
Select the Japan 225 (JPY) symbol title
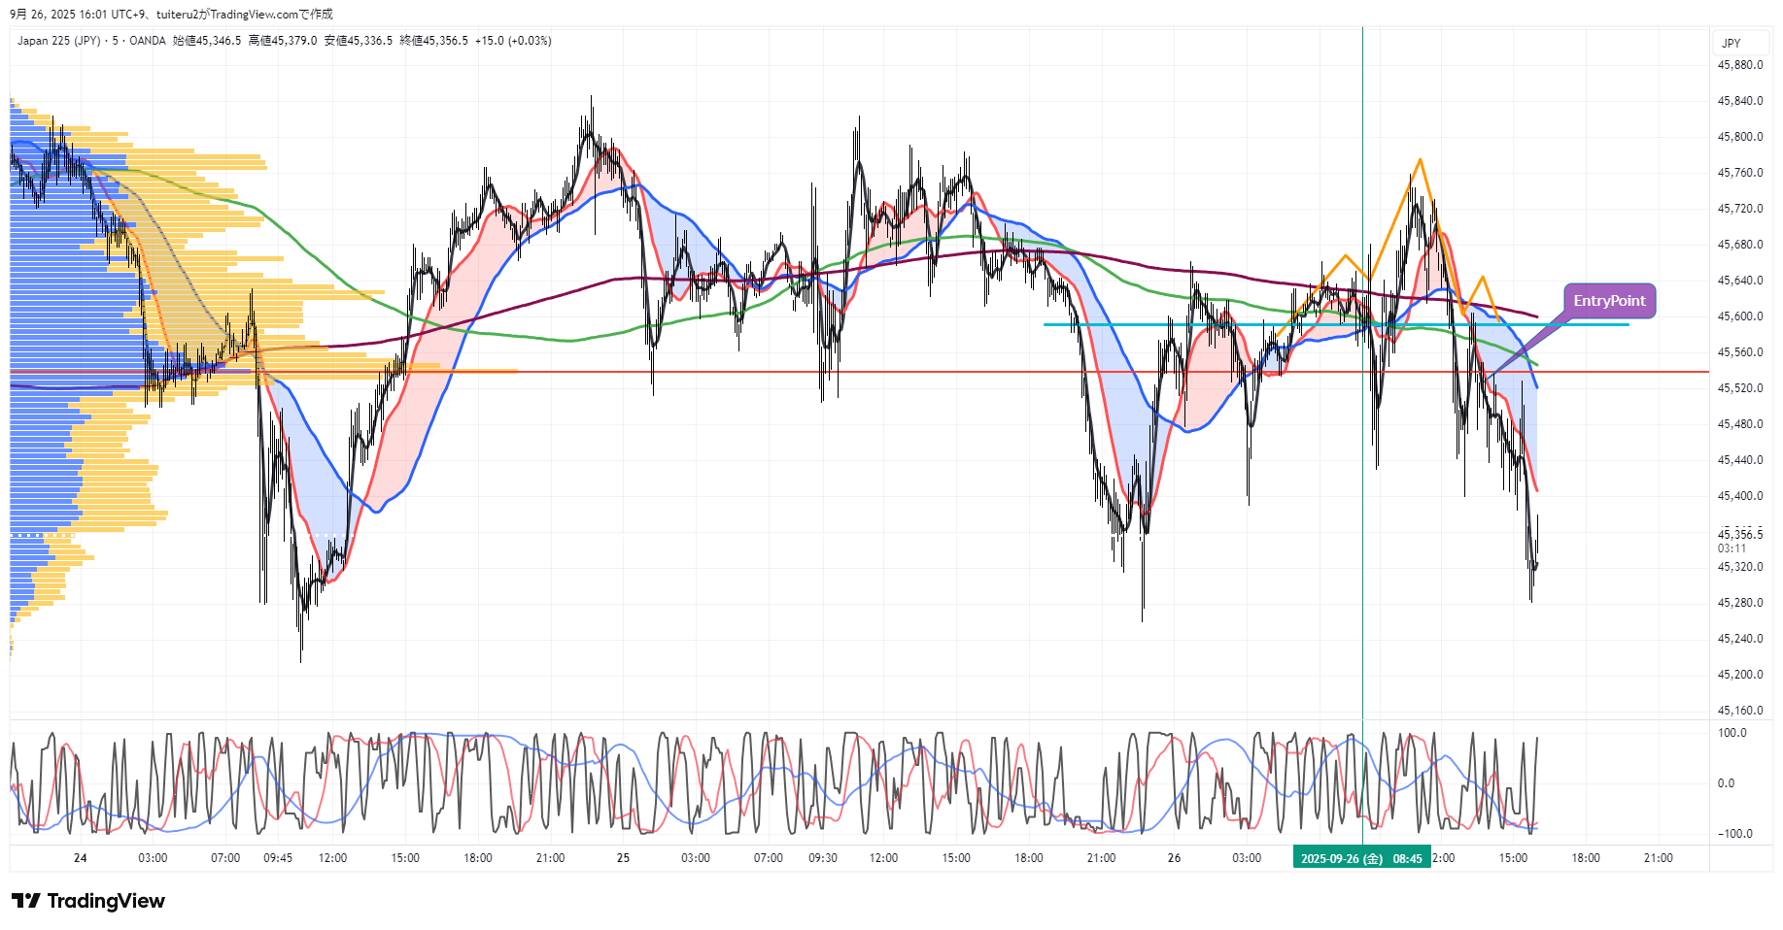(58, 41)
